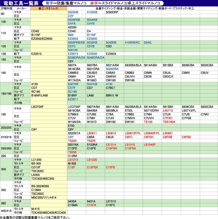Select the TDC405/MSC405/KCC405 cell
Viewport: 218px width, 219px height.
point(49,213)
